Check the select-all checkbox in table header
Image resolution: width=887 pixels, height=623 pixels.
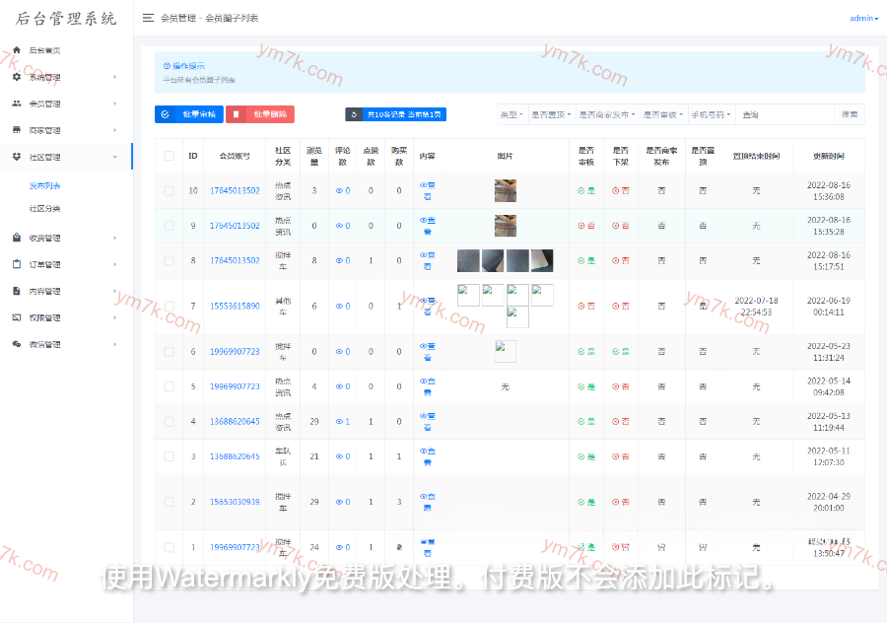[170, 156]
